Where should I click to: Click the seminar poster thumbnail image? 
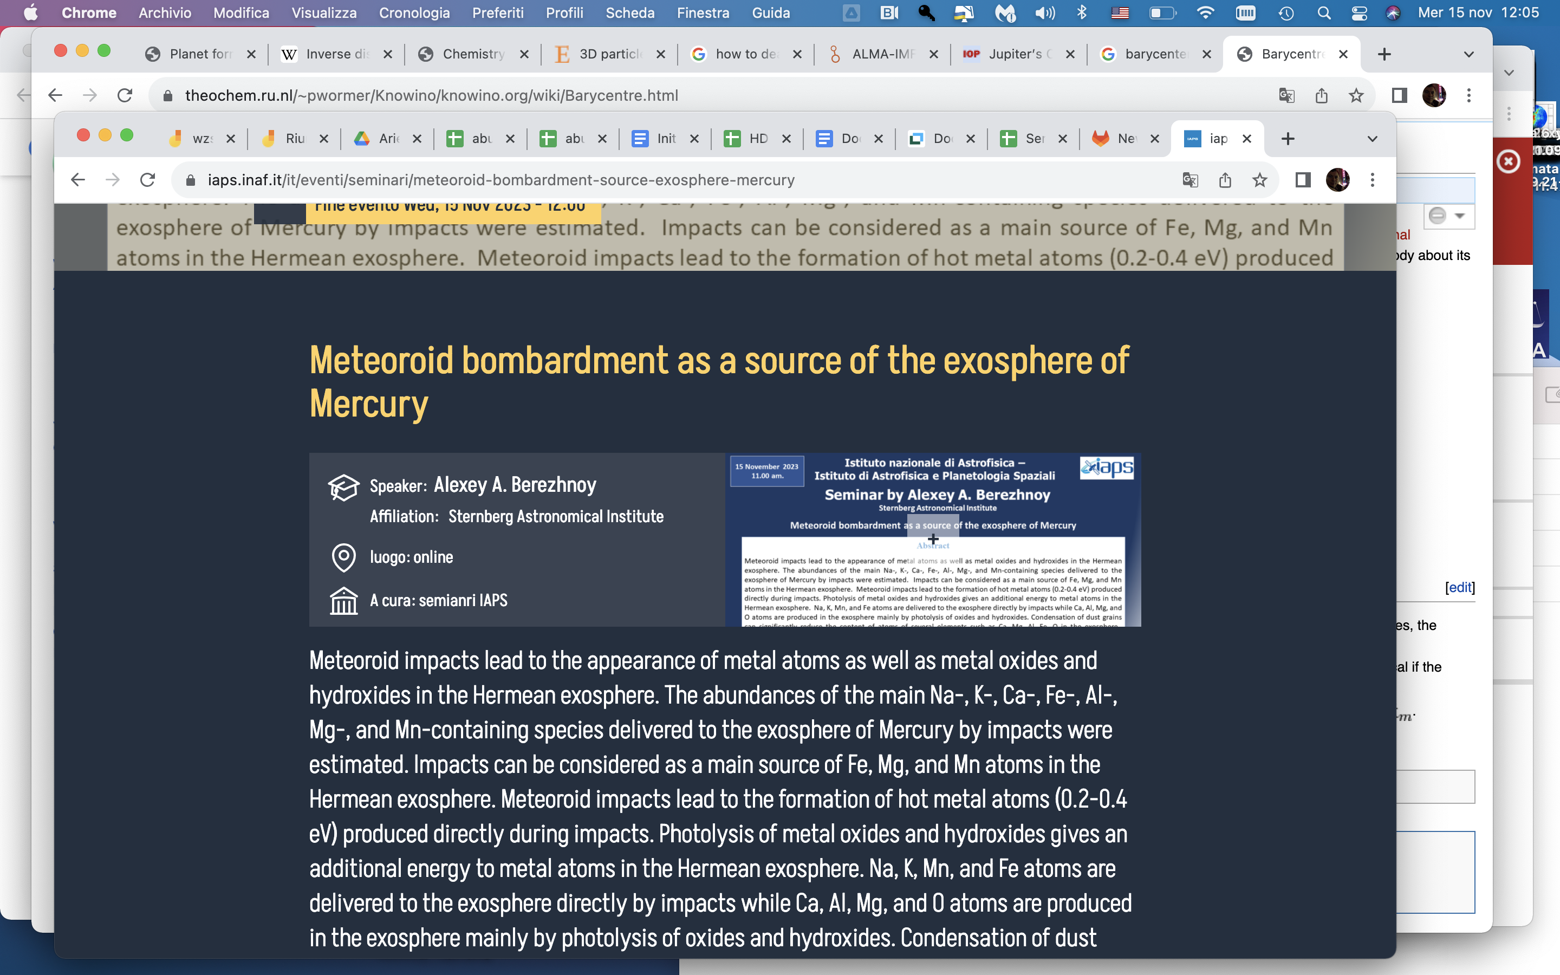pos(933,539)
